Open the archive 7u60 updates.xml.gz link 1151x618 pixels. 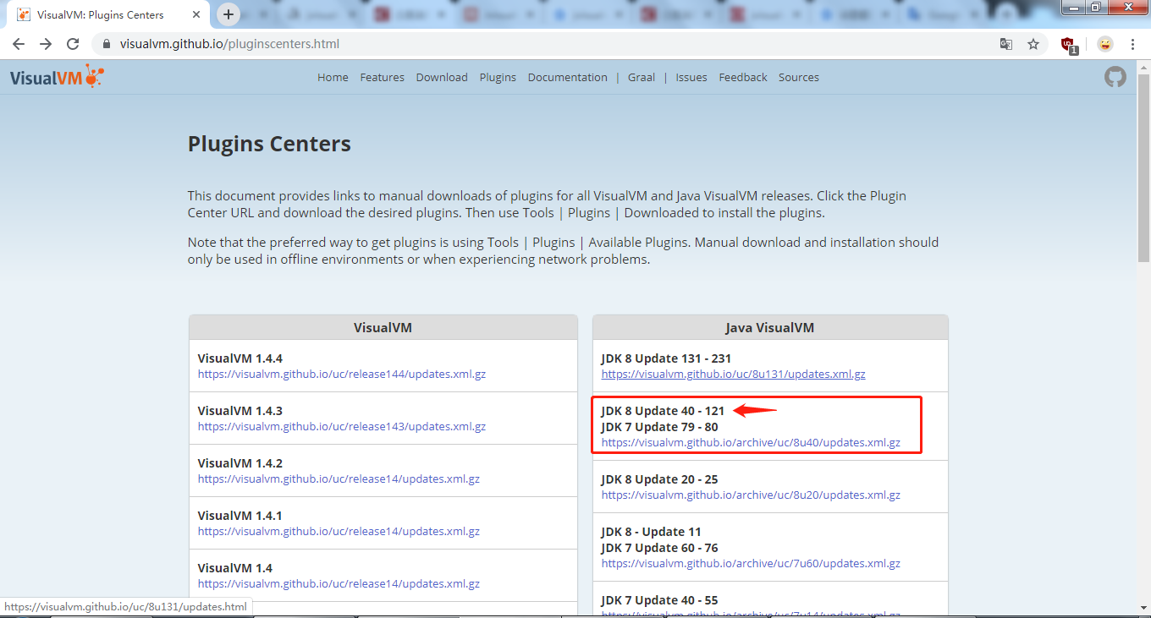[x=751, y=563]
